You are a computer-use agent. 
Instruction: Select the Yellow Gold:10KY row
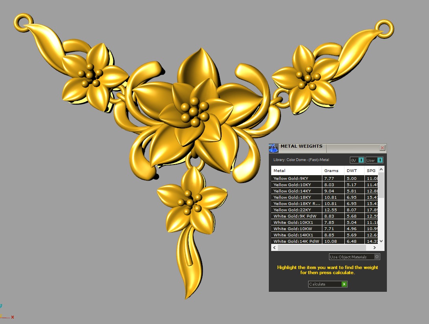(324, 185)
